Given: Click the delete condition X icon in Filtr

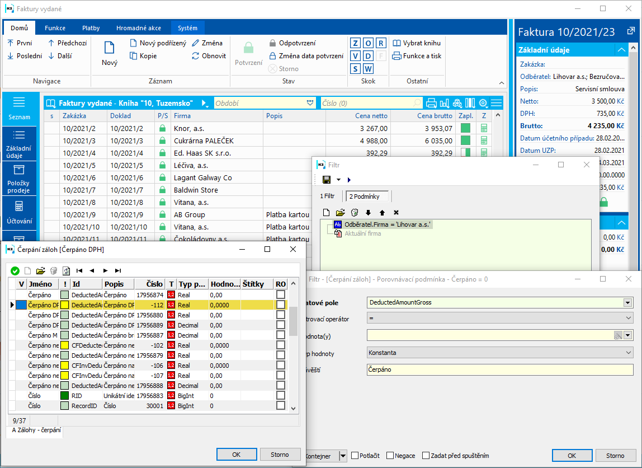Looking at the screenshot, I should click(x=396, y=212).
